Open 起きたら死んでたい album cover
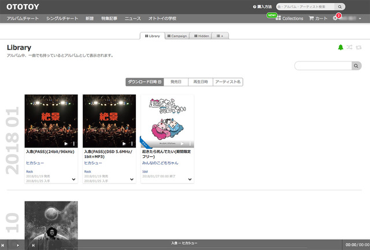 click(167, 121)
